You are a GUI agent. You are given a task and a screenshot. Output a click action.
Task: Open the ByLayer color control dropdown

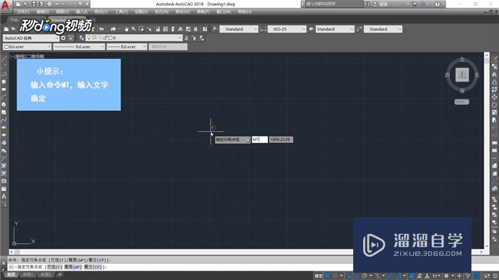(27, 47)
